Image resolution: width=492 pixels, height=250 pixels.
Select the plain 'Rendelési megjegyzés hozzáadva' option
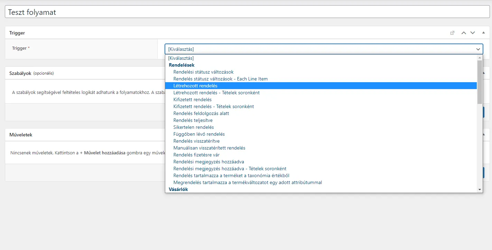click(x=321, y=162)
